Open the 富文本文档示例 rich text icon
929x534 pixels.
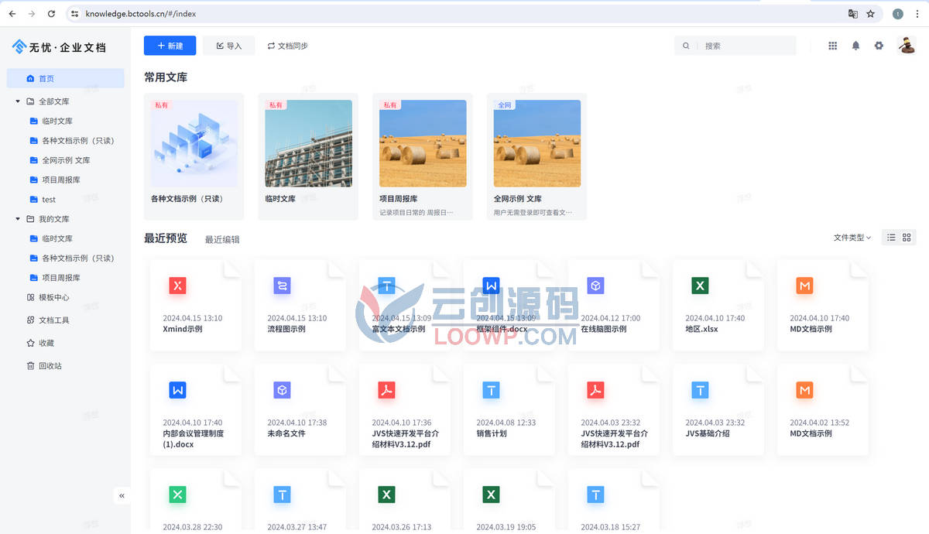pyautogui.click(x=386, y=286)
